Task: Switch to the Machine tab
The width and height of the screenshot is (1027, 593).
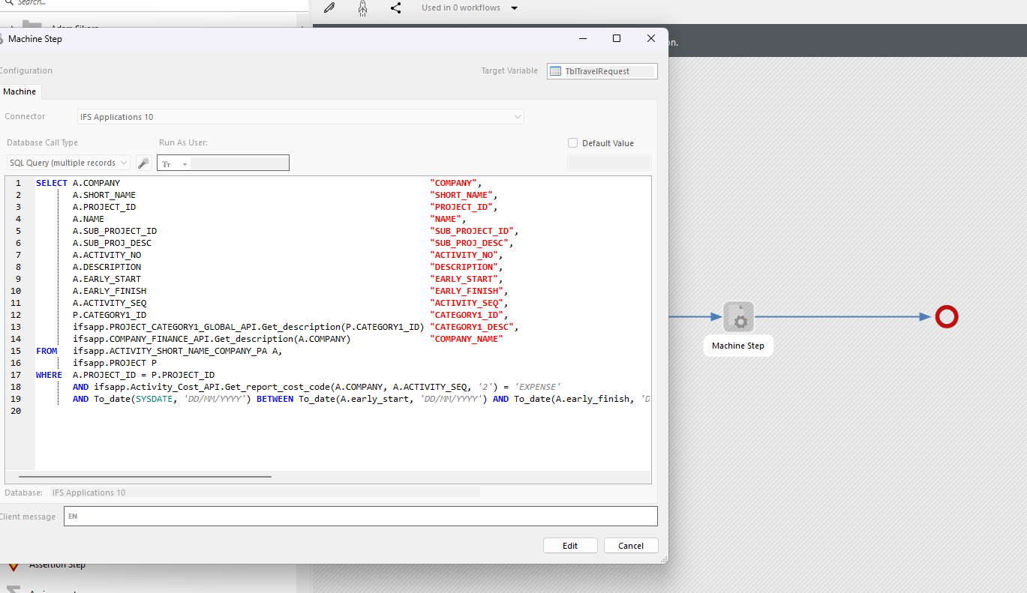Action: (x=20, y=91)
